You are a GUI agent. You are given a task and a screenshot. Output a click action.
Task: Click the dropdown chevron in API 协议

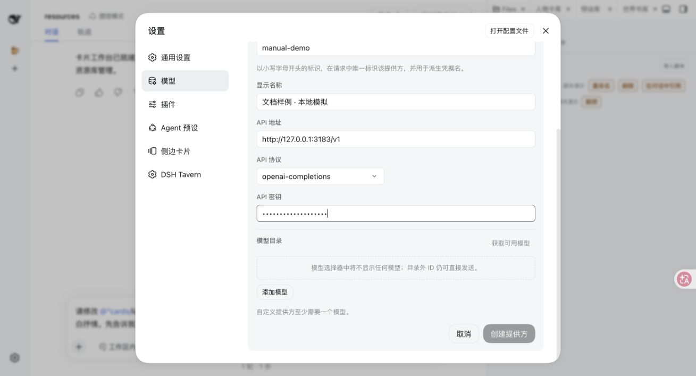pyautogui.click(x=374, y=177)
